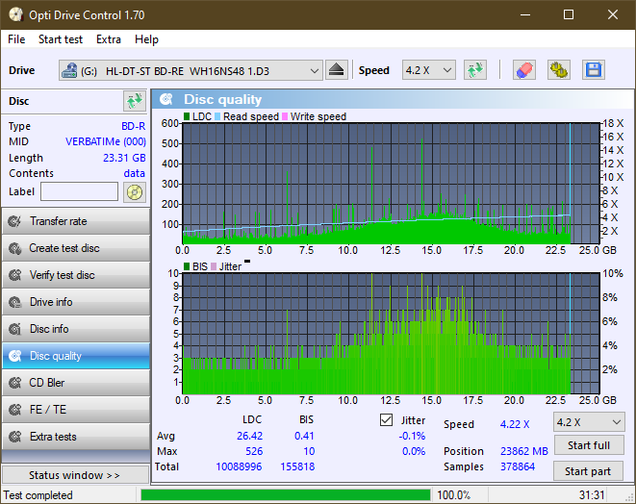Click the eject disc icon
This screenshot has width=636, height=504.
click(x=336, y=70)
